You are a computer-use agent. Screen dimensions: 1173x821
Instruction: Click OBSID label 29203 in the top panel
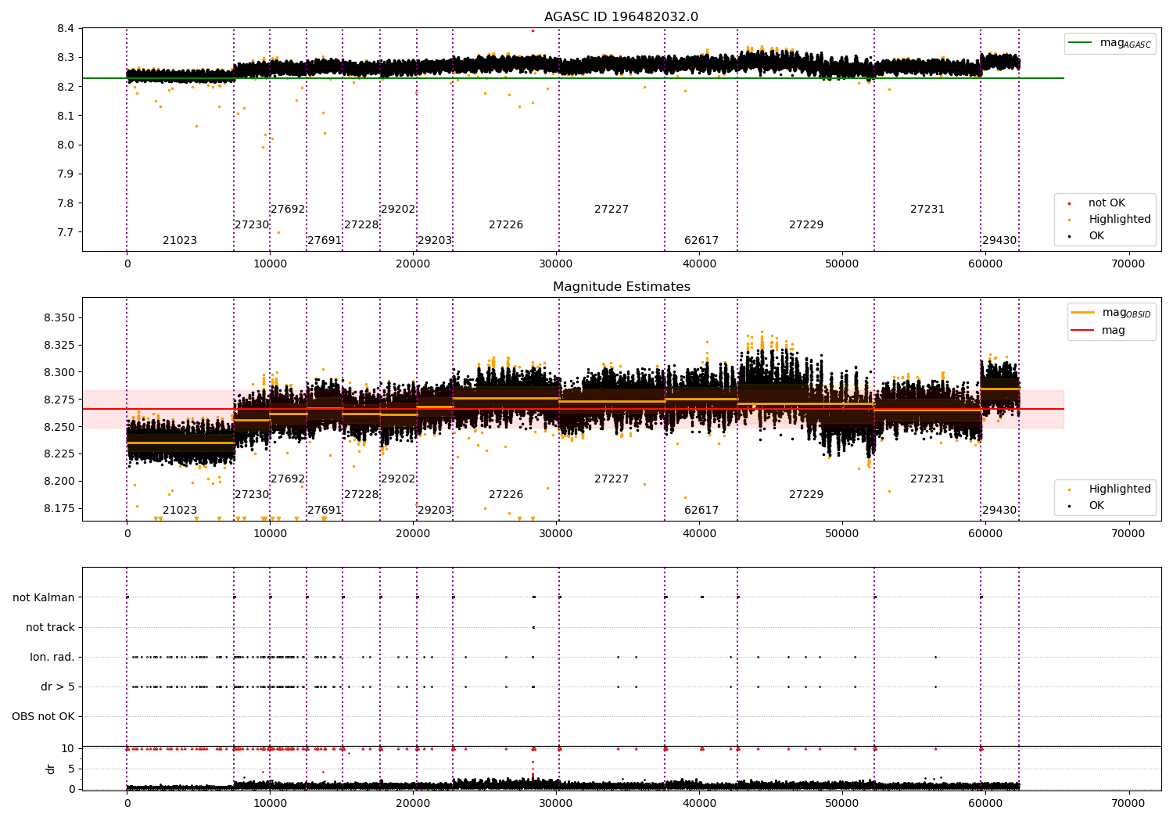tap(435, 241)
